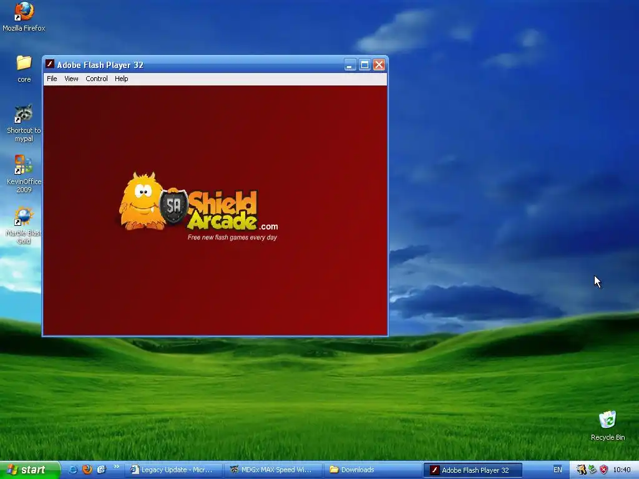Open the Help menu in Flash Player
Image resolution: width=639 pixels, height=479 pixels.
[x=122, y=79]
